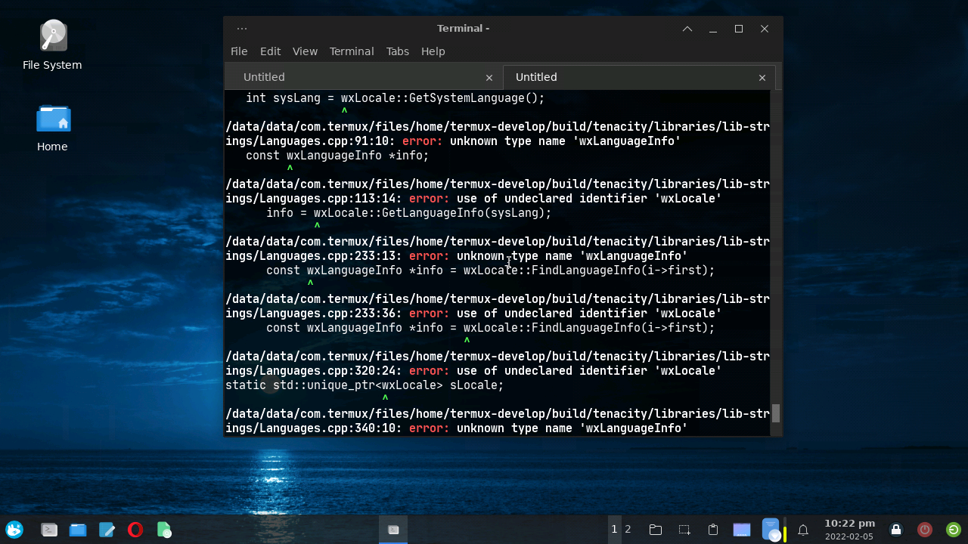
Task: Click the clipboard manager in the system tray
Action: pyautogui.click(x=712, y=529)
